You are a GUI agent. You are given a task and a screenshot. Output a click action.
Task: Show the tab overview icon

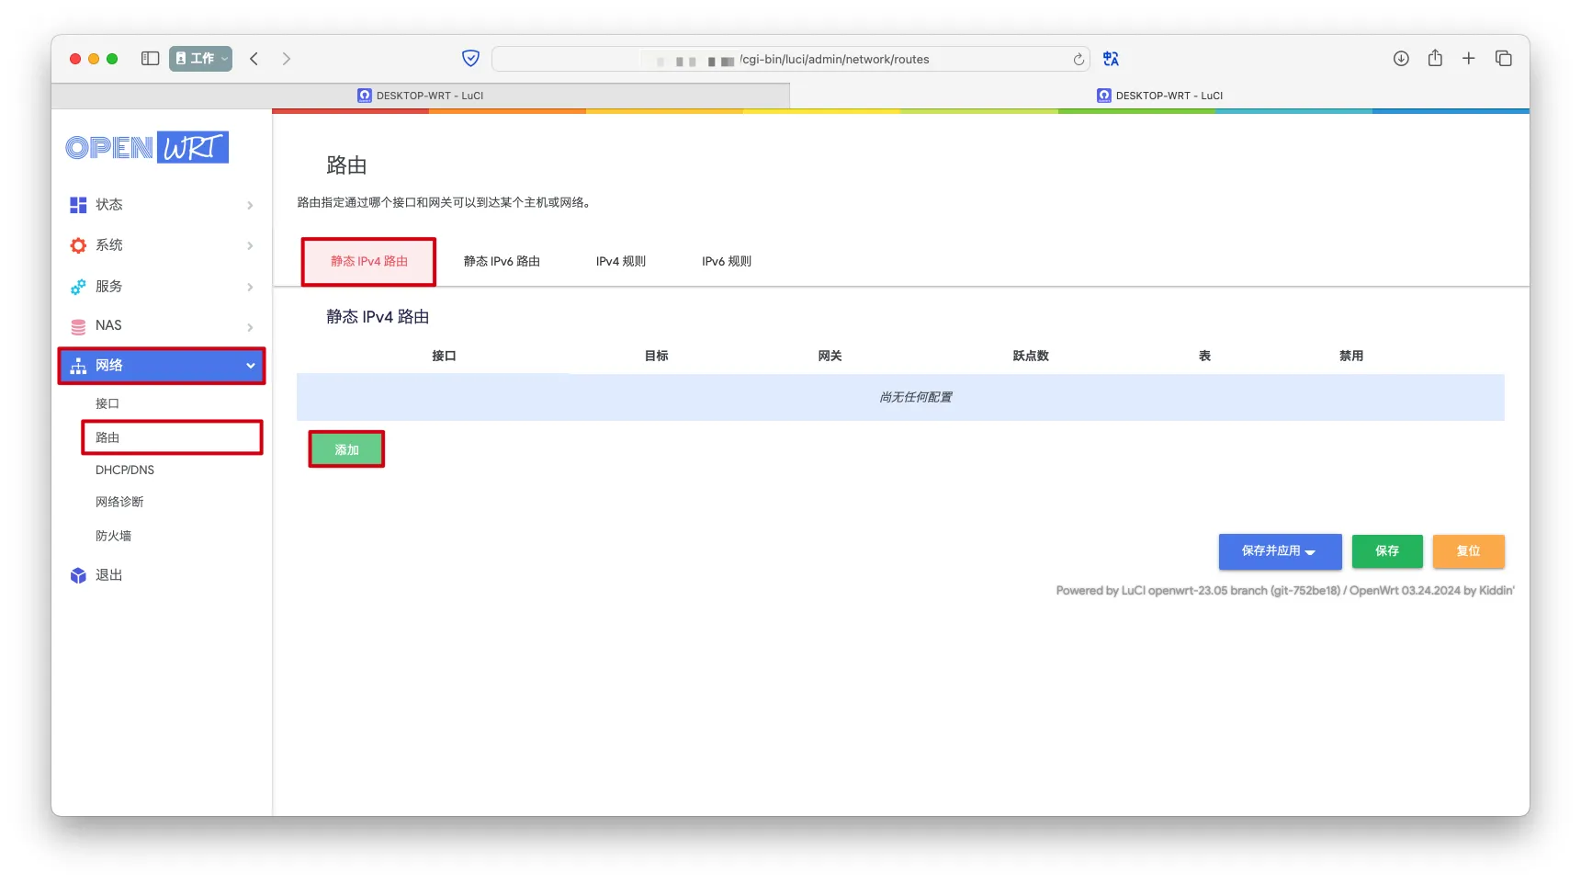(1503, 59)
